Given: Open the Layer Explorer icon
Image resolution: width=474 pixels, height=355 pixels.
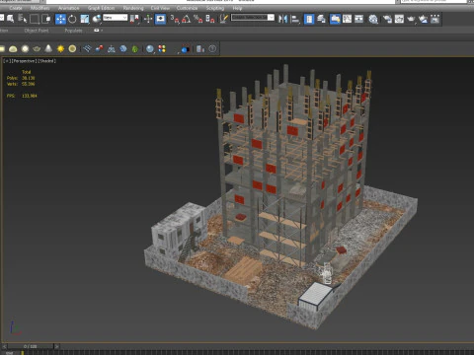Looking at the screenshot, I should click(321, 19).
